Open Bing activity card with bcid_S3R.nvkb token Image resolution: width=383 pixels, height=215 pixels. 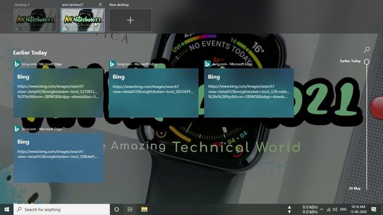point(249,93)
